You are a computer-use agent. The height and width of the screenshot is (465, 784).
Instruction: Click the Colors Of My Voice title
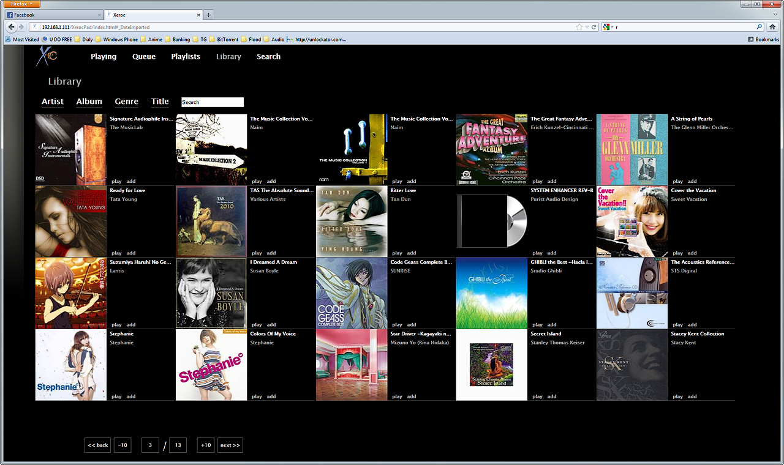point(273,333)
